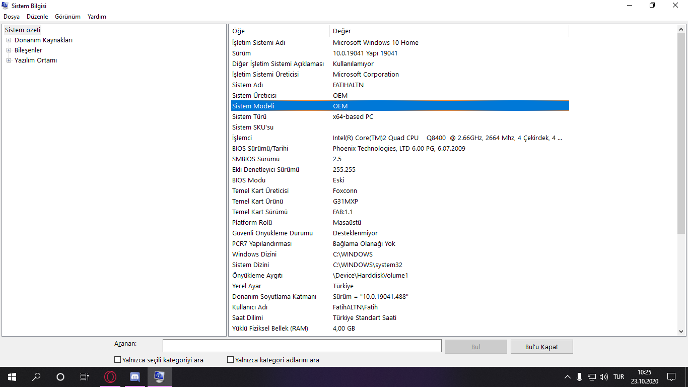This screenshot has height=387, width=688.
Task: Select the İşletim Sistemi Üreticisi row
Action: click(x=400, y=75)
